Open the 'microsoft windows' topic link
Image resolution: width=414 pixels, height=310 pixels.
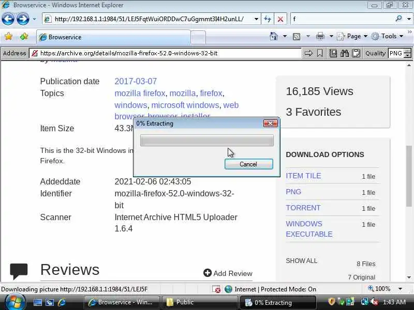click(185, 105)
